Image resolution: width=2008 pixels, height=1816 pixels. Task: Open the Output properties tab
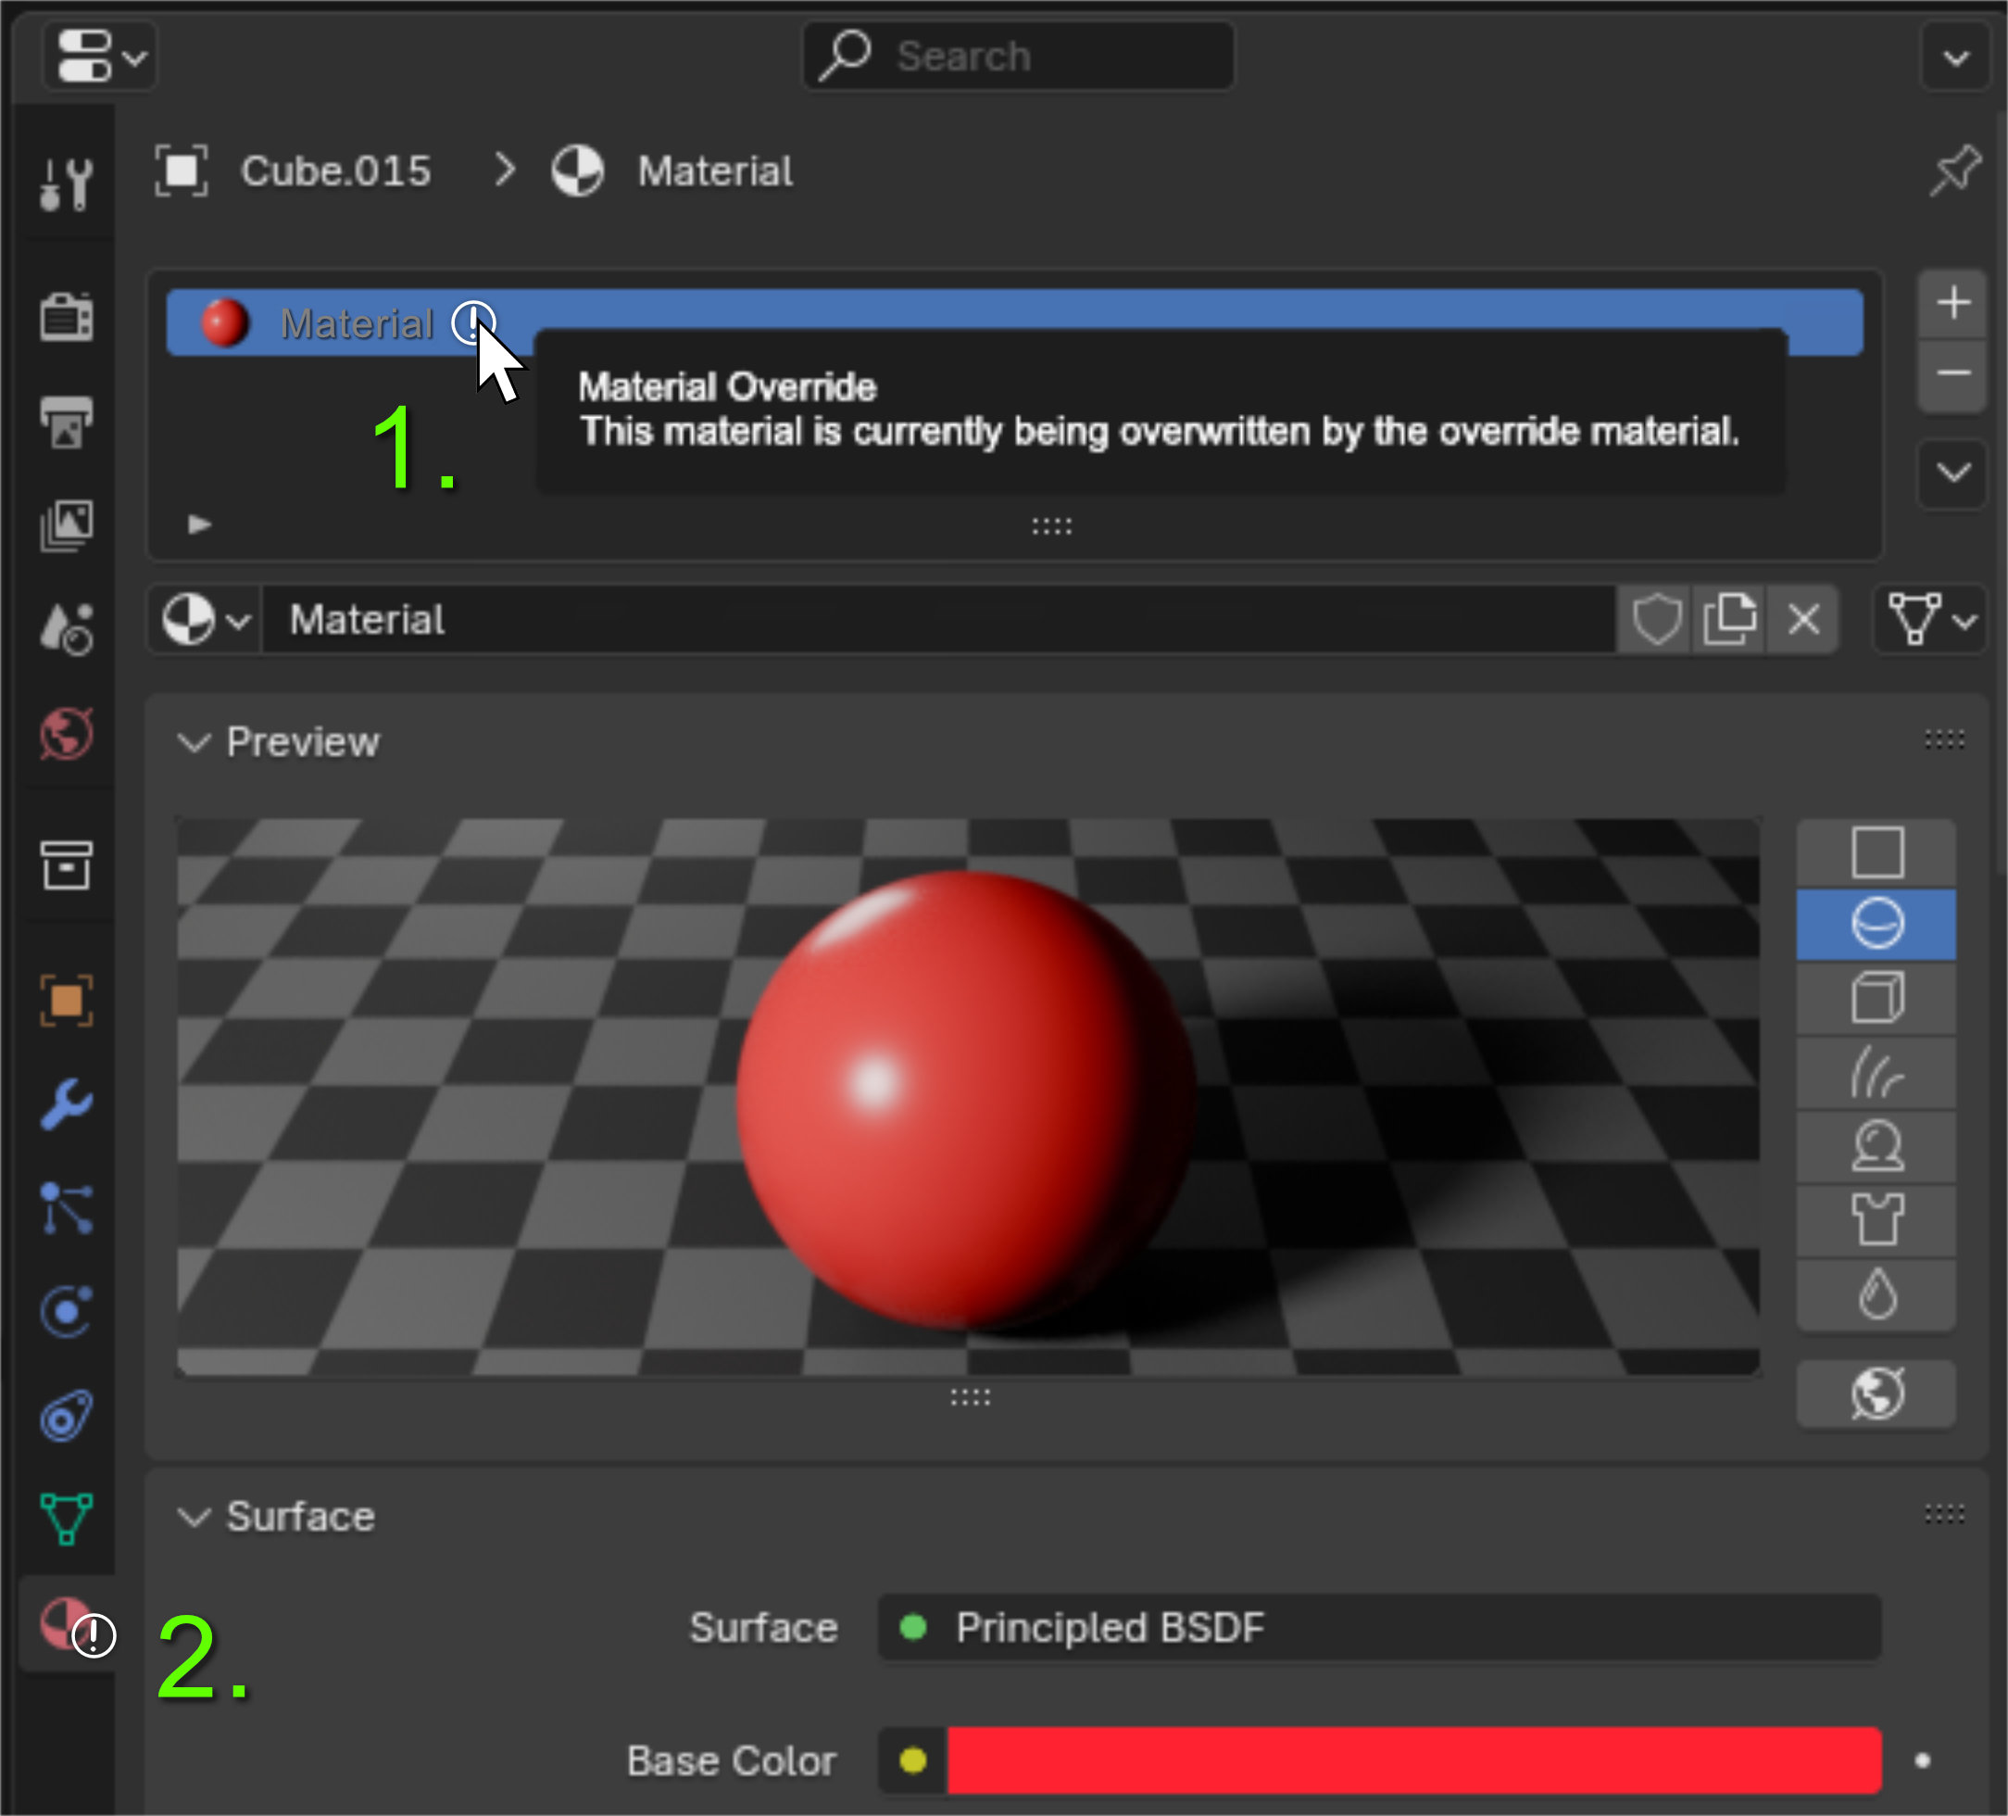(x=67, y=422)
